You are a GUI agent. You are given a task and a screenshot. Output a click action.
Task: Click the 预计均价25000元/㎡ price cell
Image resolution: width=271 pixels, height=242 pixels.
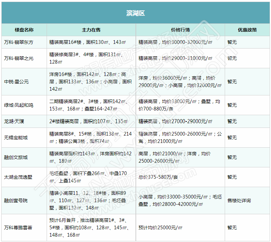(160, 228)
